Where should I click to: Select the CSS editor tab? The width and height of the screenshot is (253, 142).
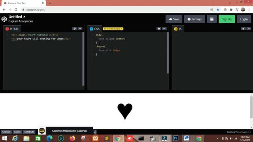pyautogui.click(x=95, y=29)
